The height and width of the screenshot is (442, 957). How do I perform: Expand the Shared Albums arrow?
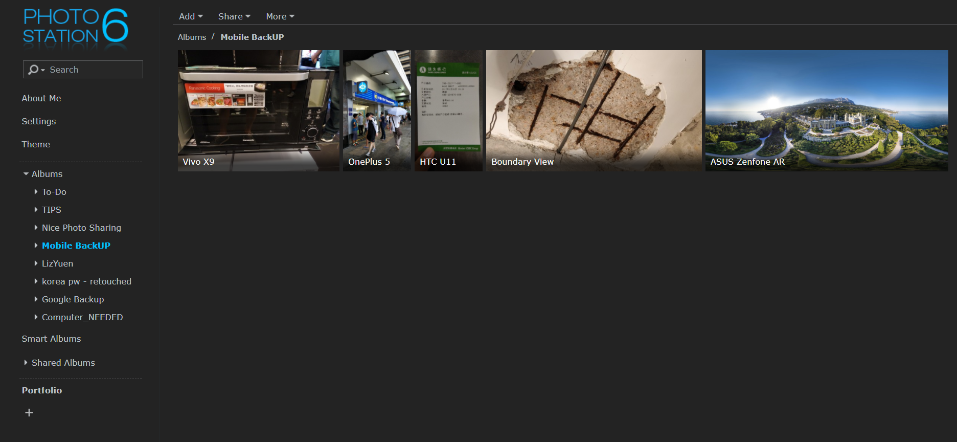[x=26, y=363]
